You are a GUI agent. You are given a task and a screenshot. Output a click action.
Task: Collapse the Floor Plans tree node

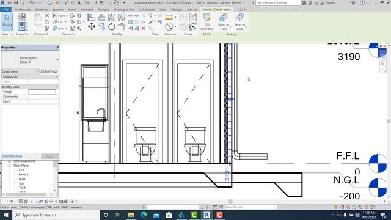click(9, 166)
